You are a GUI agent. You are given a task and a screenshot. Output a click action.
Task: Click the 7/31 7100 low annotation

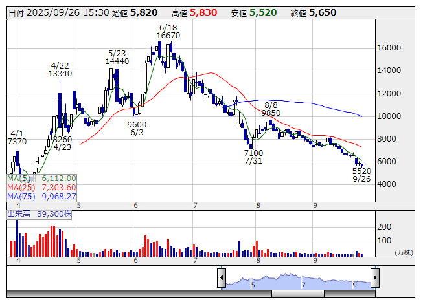[253, 156]
